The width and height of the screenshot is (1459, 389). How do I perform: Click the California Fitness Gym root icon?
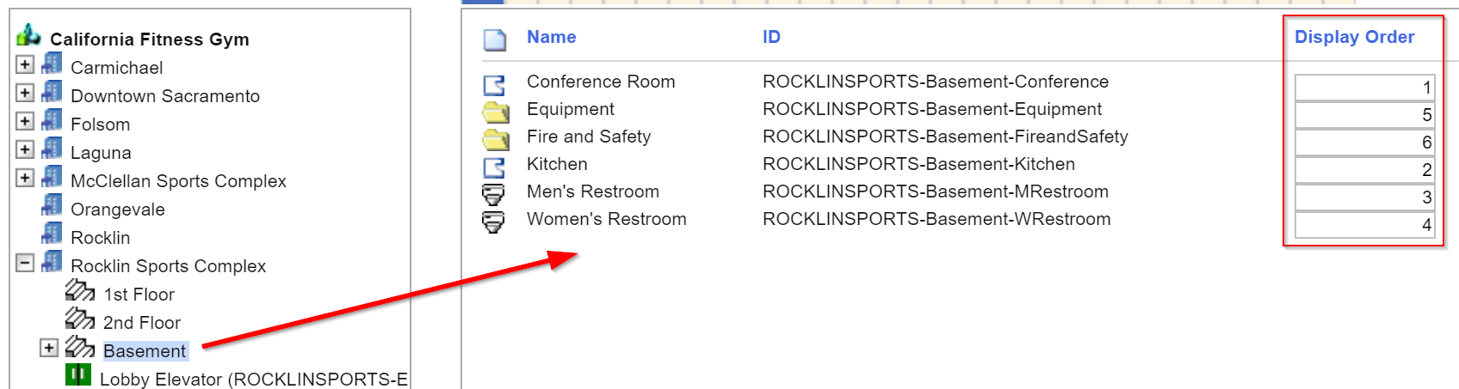tap(28, 35)
